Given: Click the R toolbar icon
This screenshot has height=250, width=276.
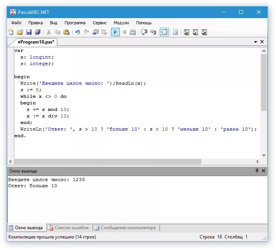Looking at the screenshot, I should pos(204,32).
